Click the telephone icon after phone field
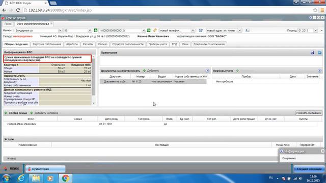 tap(201, 30)
